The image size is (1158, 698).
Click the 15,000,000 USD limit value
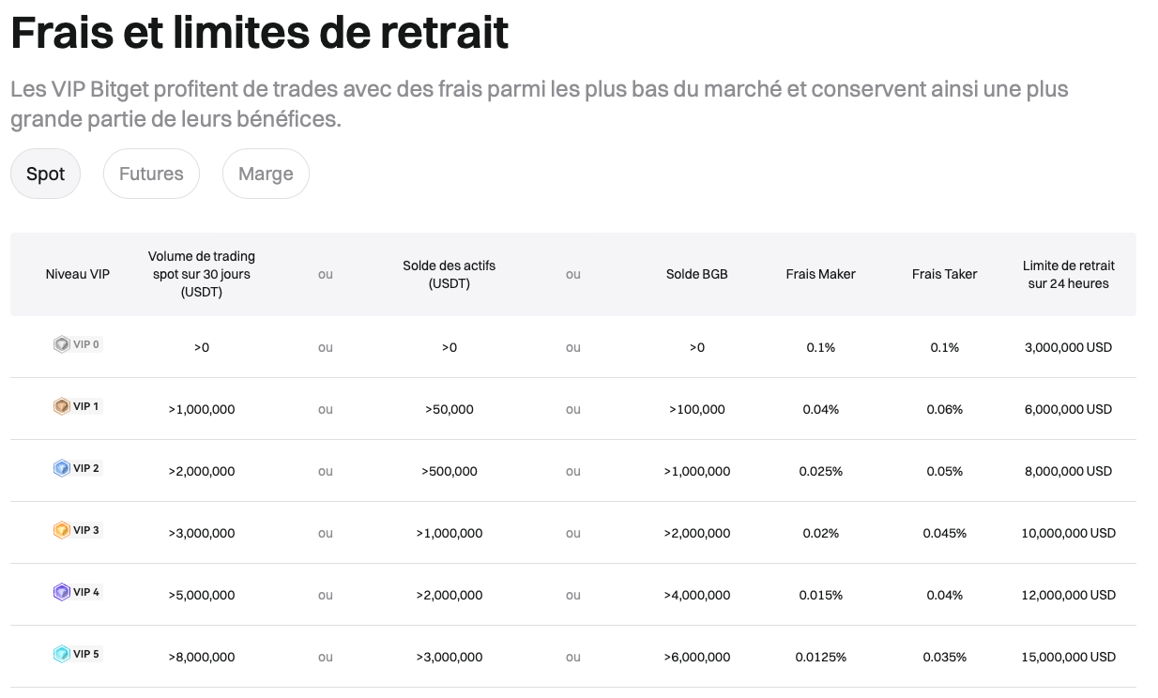click(1068, 657)
